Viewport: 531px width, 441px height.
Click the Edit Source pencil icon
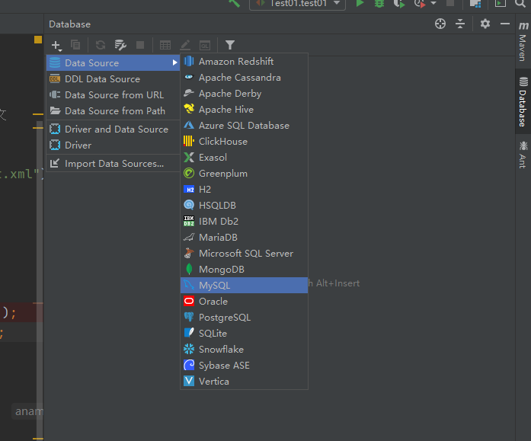pyautogui.click(x=185, y=45)
